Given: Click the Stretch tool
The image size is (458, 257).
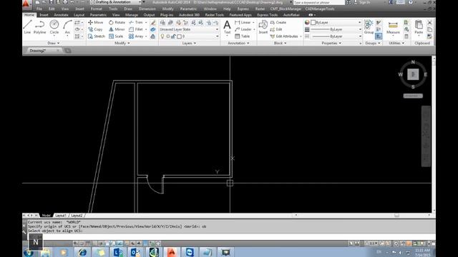Looking at the screenshot, I should pyautogui.click(x=97, y=36).
